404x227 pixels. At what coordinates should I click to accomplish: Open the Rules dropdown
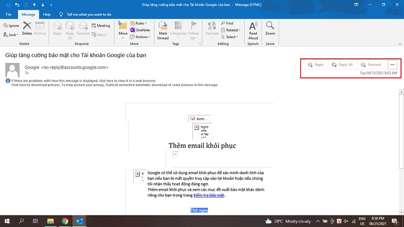pos(139,23)
